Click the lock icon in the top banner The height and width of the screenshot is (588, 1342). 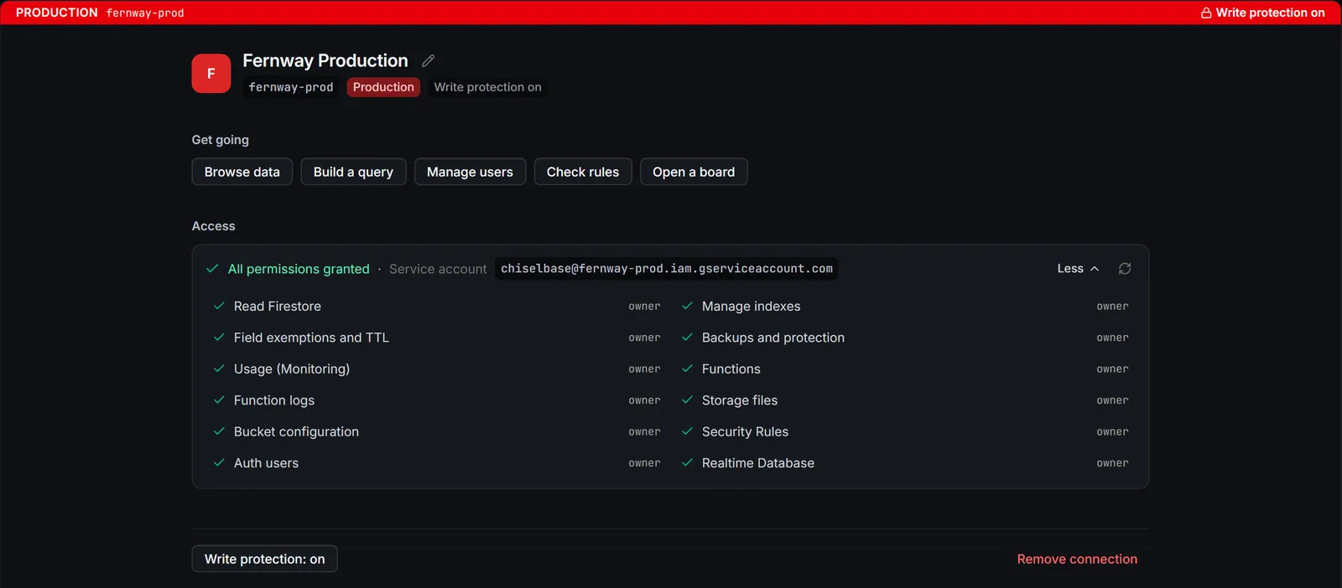pyautogui.click(x=1206, y=13)
